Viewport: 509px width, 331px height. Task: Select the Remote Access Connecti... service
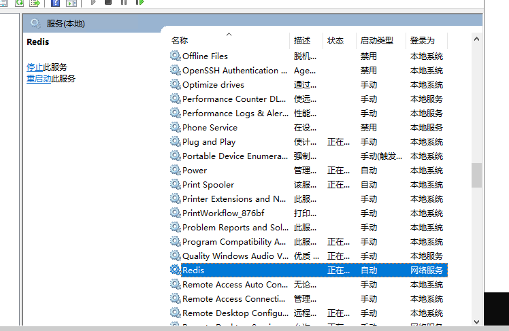tap(233, 298)
